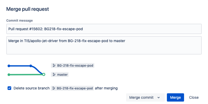The height and width of the screenshot is (104, 208).
Task: Click branch icon beside master label
Action: (54, 75)
